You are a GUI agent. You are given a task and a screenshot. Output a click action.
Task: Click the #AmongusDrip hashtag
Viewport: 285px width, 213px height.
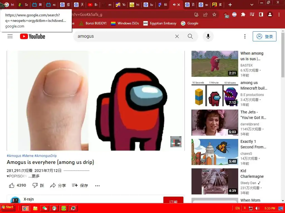[45, 156]
